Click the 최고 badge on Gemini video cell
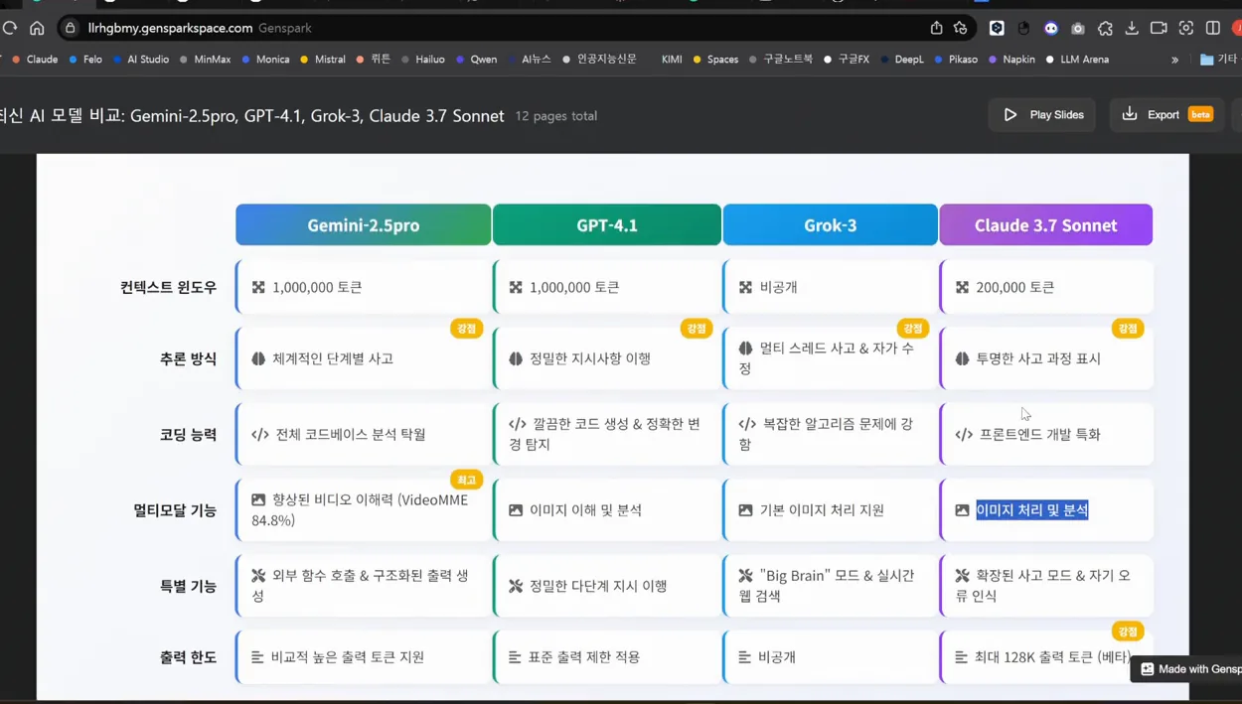The height and width of the screenshot is (704, 1242). [466, 480]
